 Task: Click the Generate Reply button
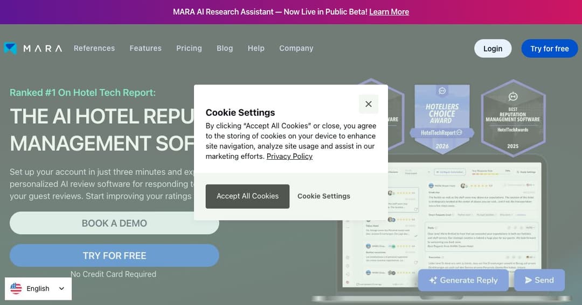463,280
